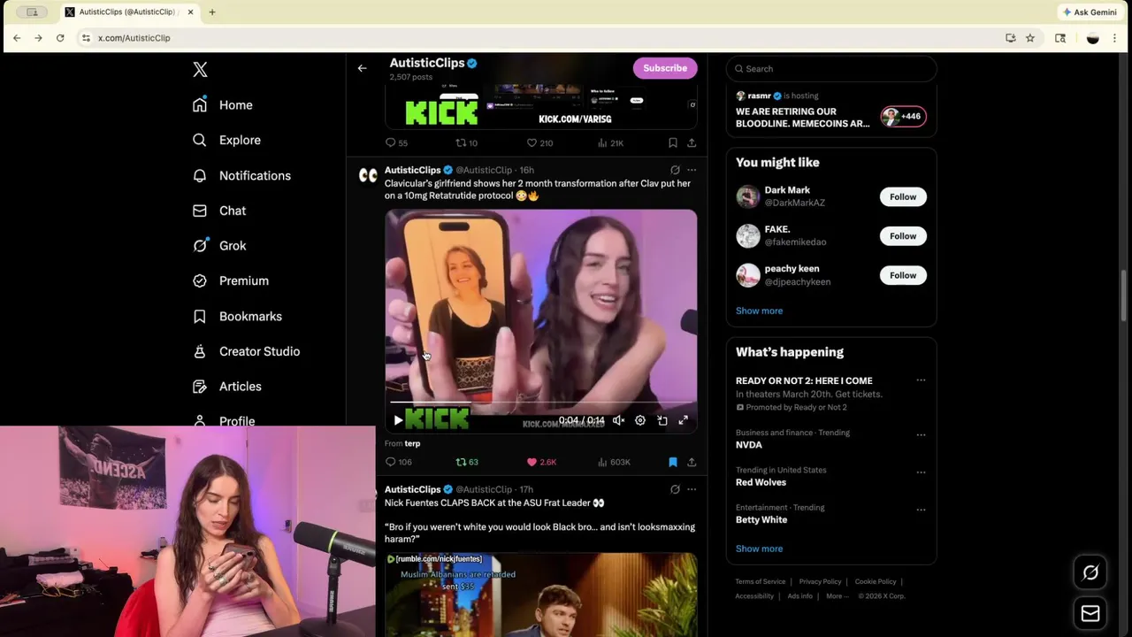Play the video in the Clavicular post

tap(398, 421)
